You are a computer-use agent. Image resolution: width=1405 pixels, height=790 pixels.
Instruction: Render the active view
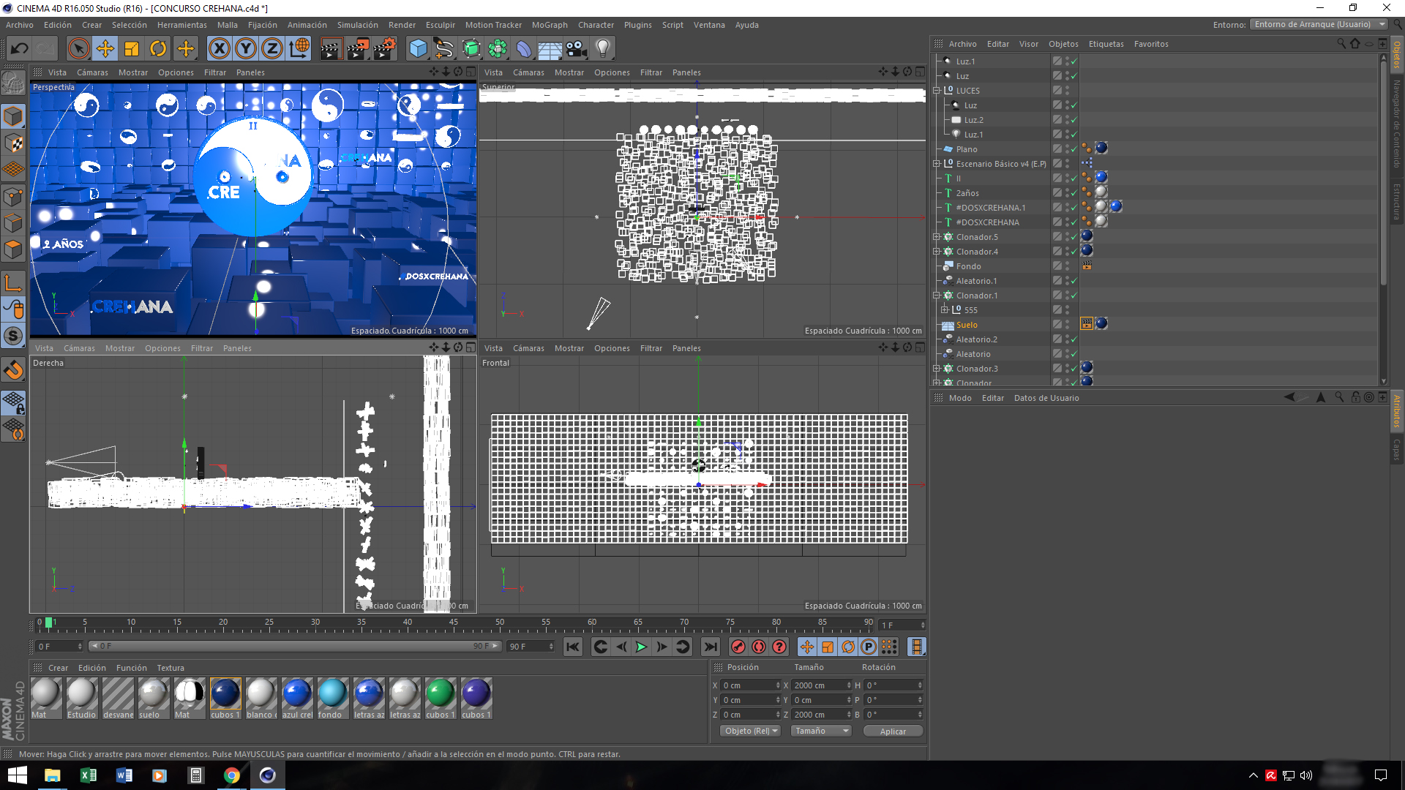pyautogui.click(x=331, y=49)
